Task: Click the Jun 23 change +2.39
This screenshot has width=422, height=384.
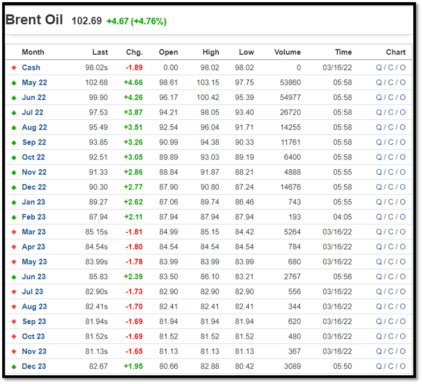Action: click(133, 277)
